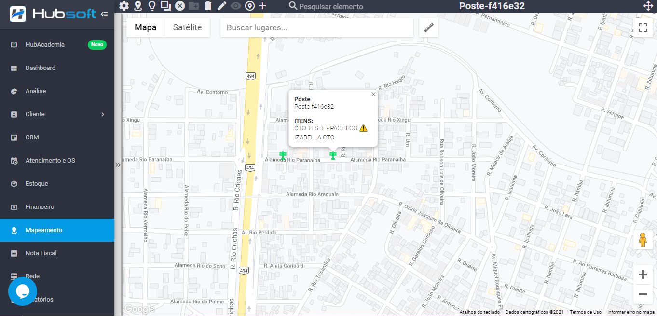The width and height of the screenshot is (657, 316).
Task: Click the left green pole marker on map
Action: point(283,155)
